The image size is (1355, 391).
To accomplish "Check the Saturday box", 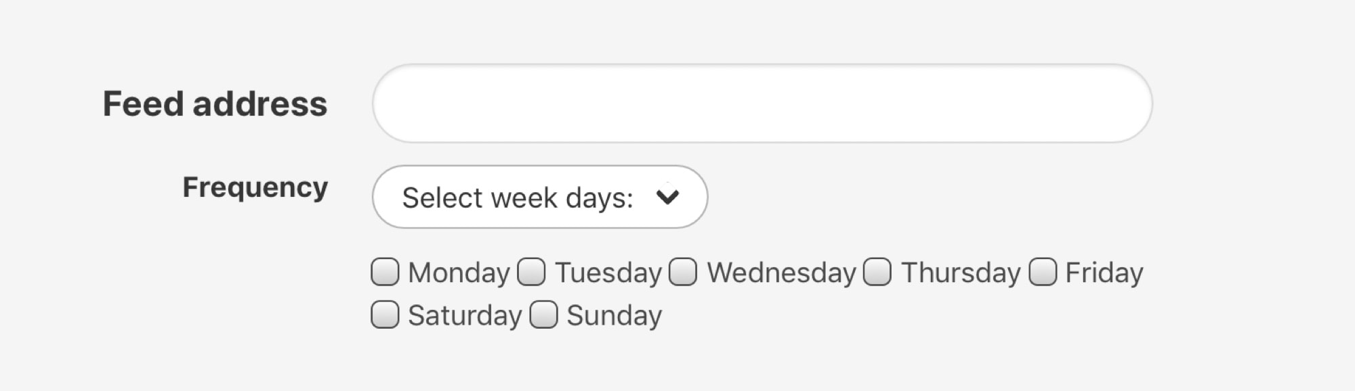I will (x=385, y=313).
